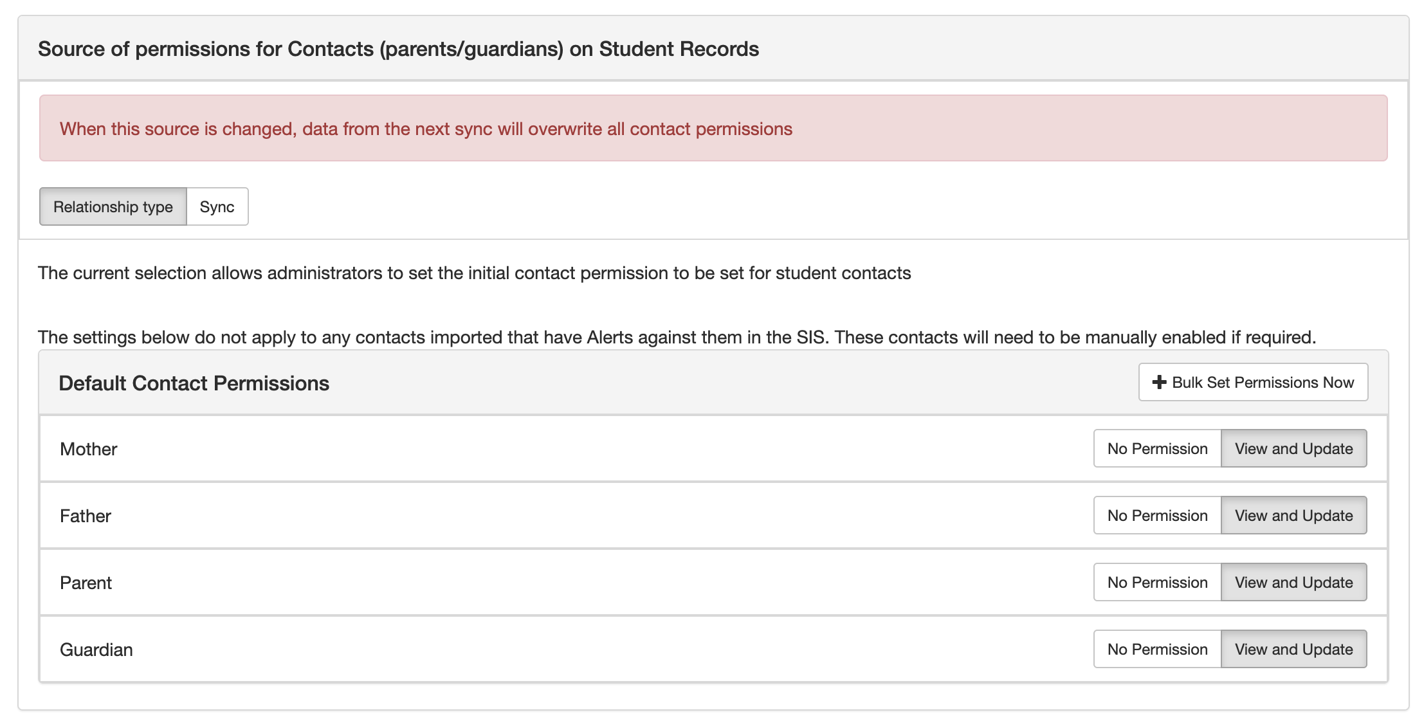Viewport: 1424px width, 728px height.
Task: Set Parent to No Permission
Action: (x=1157, y=582)
